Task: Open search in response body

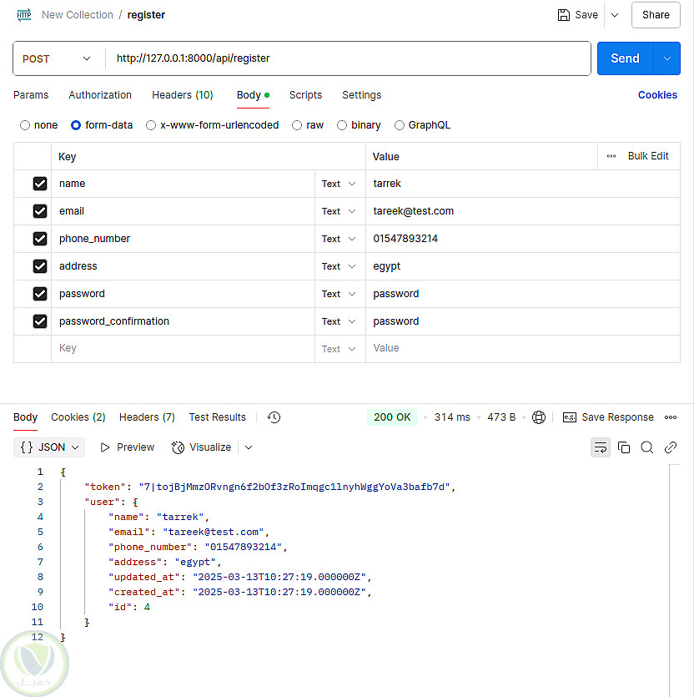Action: click(647, 447)
